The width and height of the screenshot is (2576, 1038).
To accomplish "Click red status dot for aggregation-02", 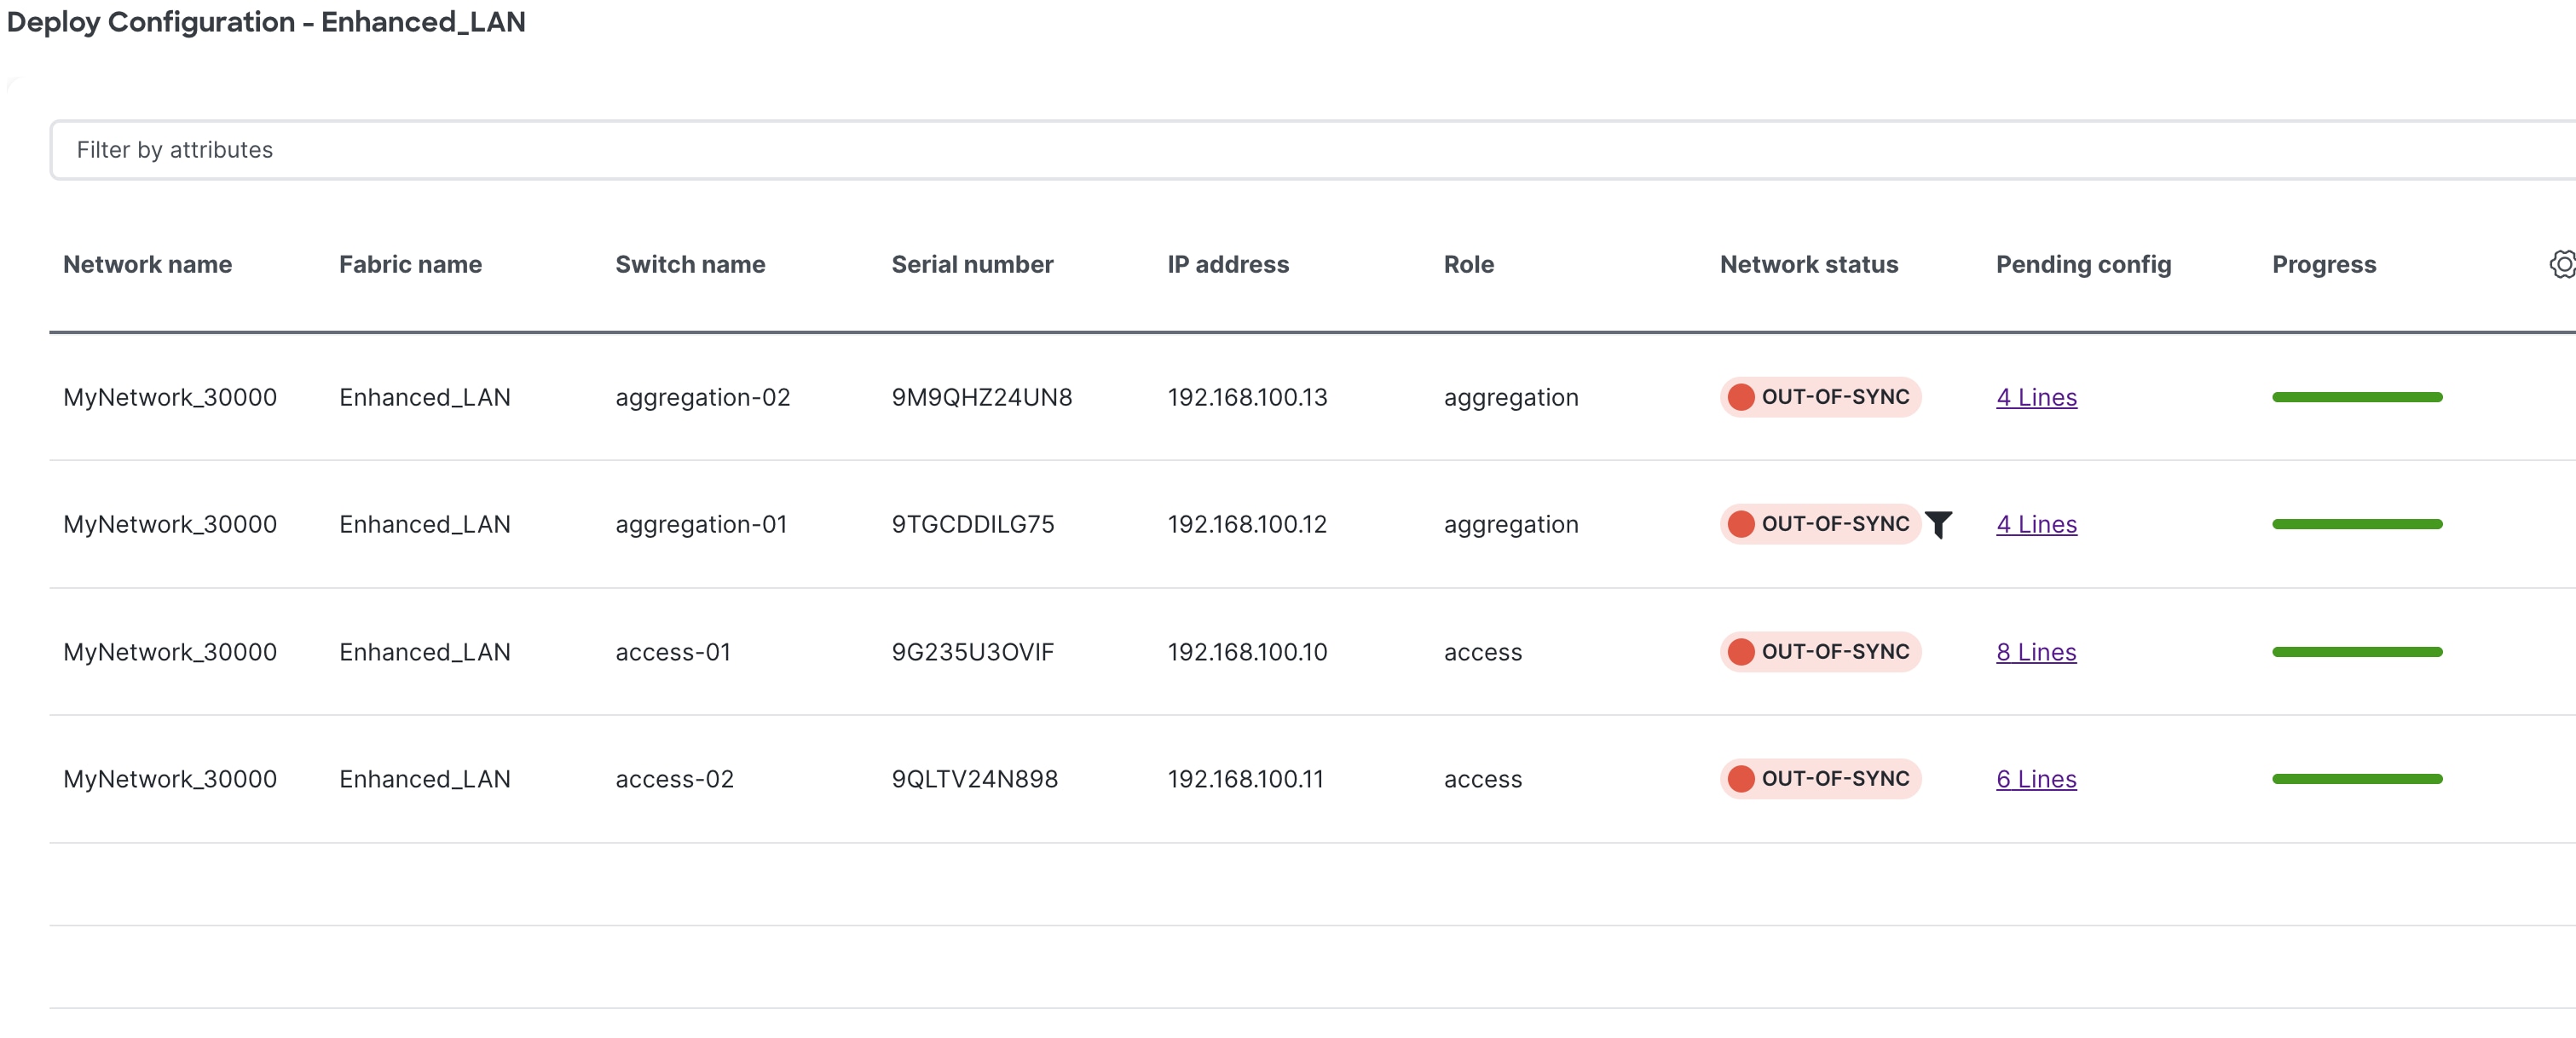I will [x=1741, y=397].
